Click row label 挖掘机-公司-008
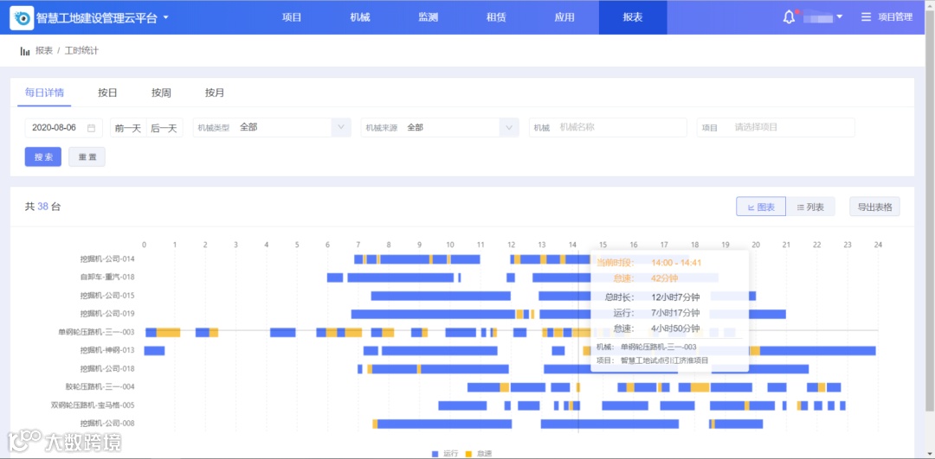The image size is (935, 459). 107,424
